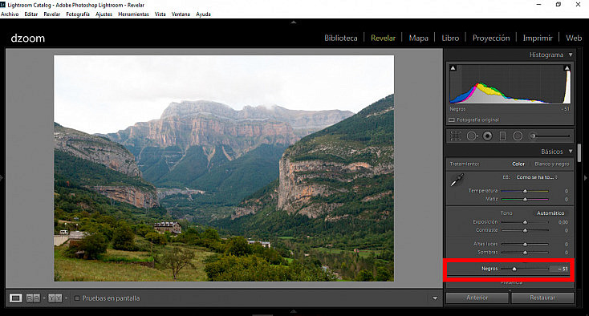Click the Sombras slider handle
This screenshot has width=589, height=316.
[525, 252]
